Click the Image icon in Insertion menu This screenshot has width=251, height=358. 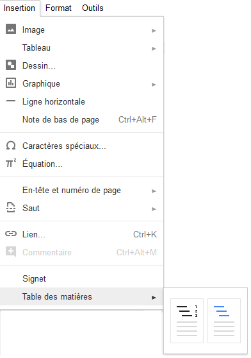point(11,30)
